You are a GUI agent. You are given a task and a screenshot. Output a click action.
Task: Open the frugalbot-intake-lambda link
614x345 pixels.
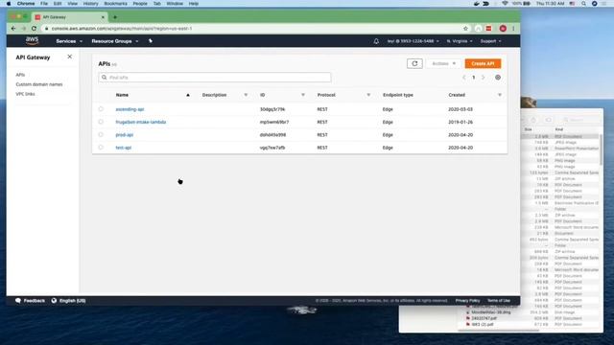(x=141, y=122)
